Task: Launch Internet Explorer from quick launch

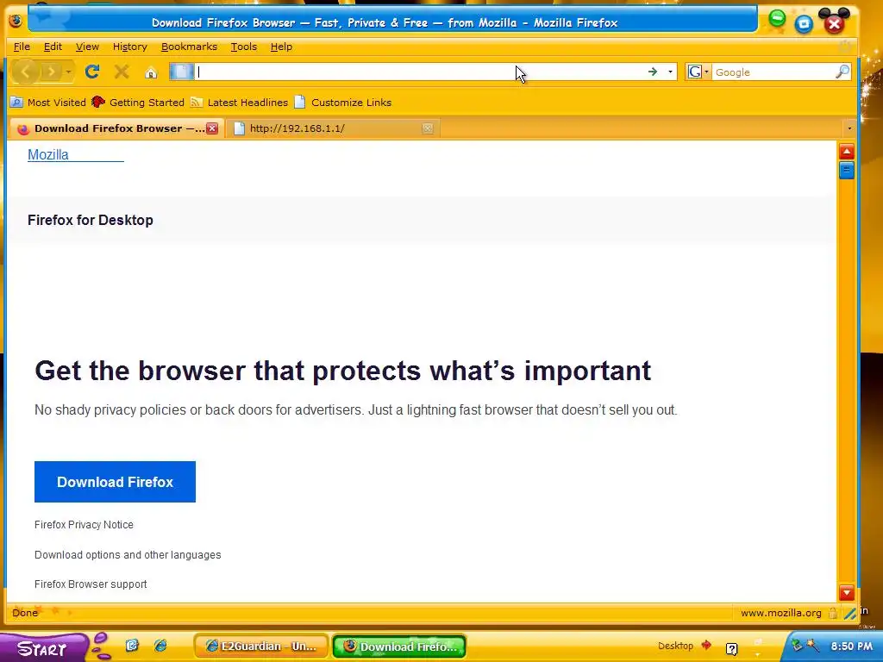Action: 160,646
